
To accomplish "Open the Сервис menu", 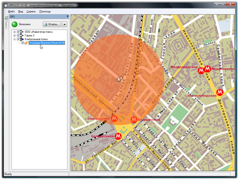I will pyautogui.click(x=31, y=11).
